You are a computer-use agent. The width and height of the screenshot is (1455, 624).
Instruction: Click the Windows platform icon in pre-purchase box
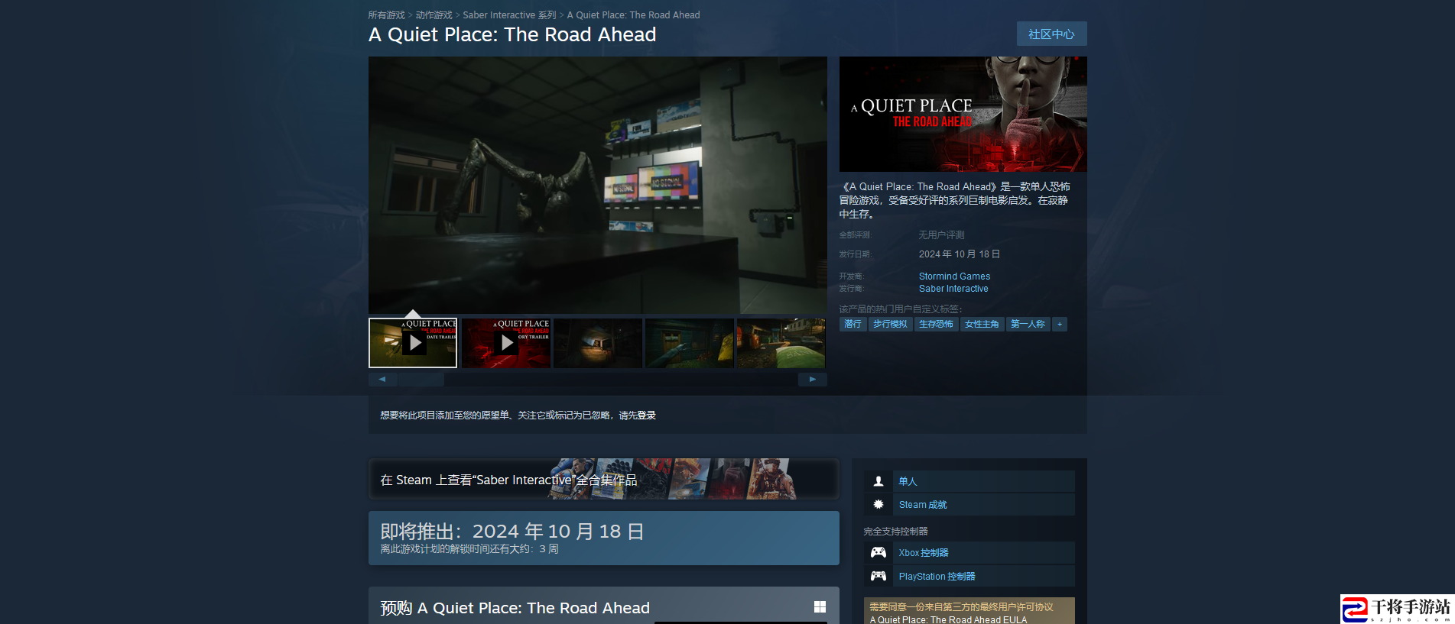coord(820,607)
